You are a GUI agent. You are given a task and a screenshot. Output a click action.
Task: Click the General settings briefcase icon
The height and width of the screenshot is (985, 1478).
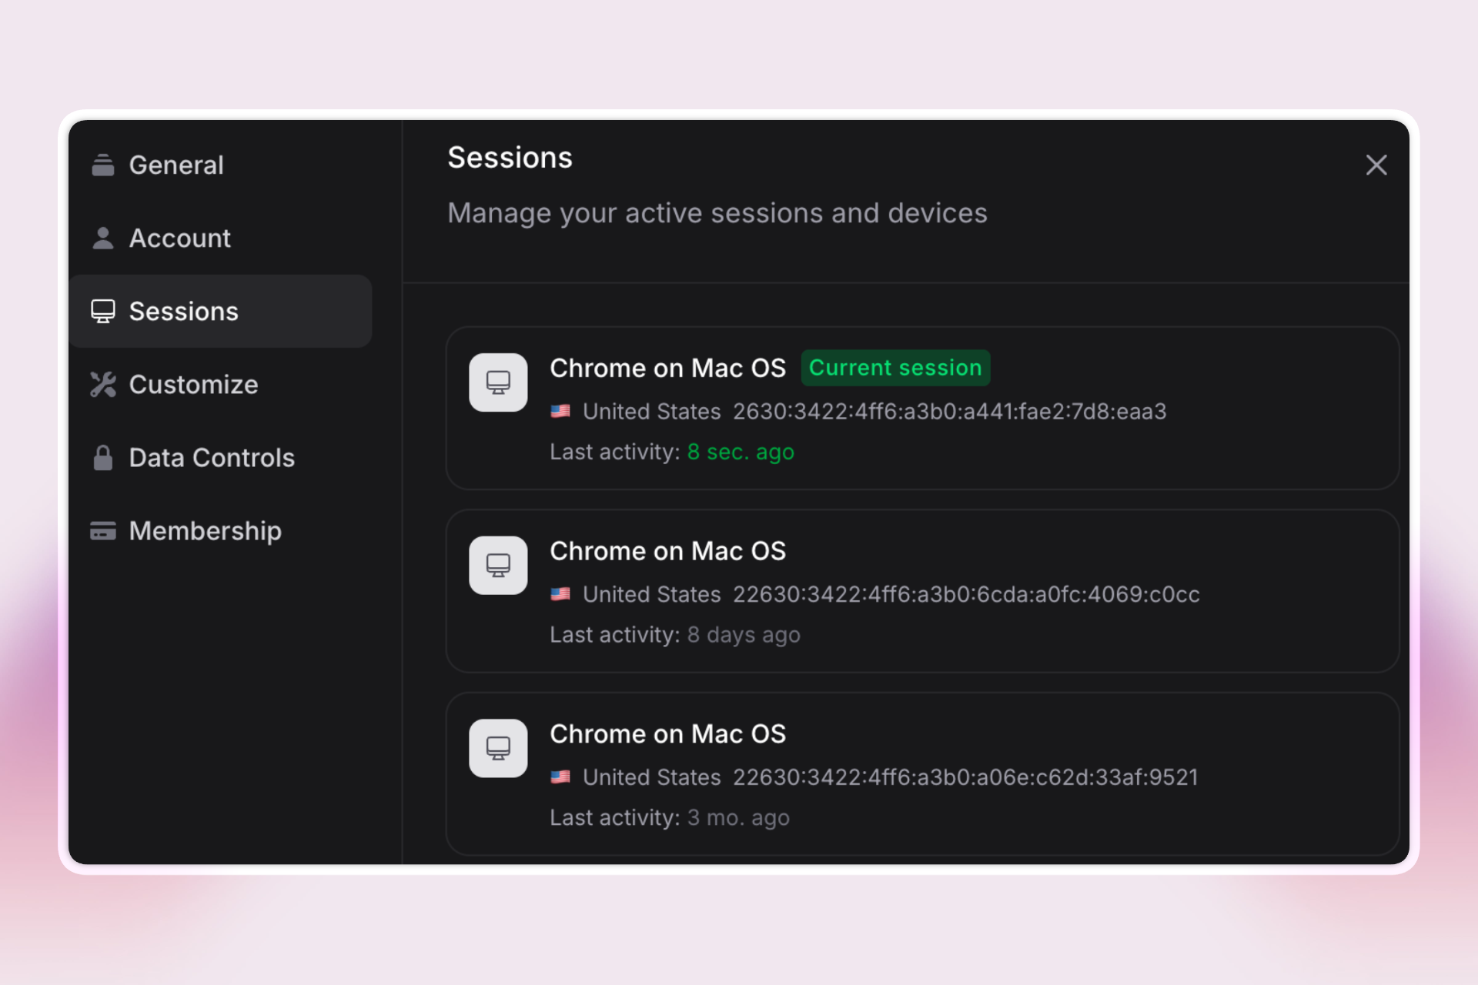(x=104, y=165)
